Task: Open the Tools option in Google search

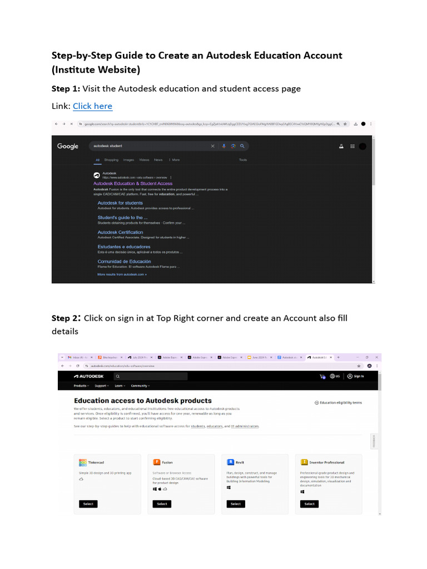Action: click(x=243, y=159)
